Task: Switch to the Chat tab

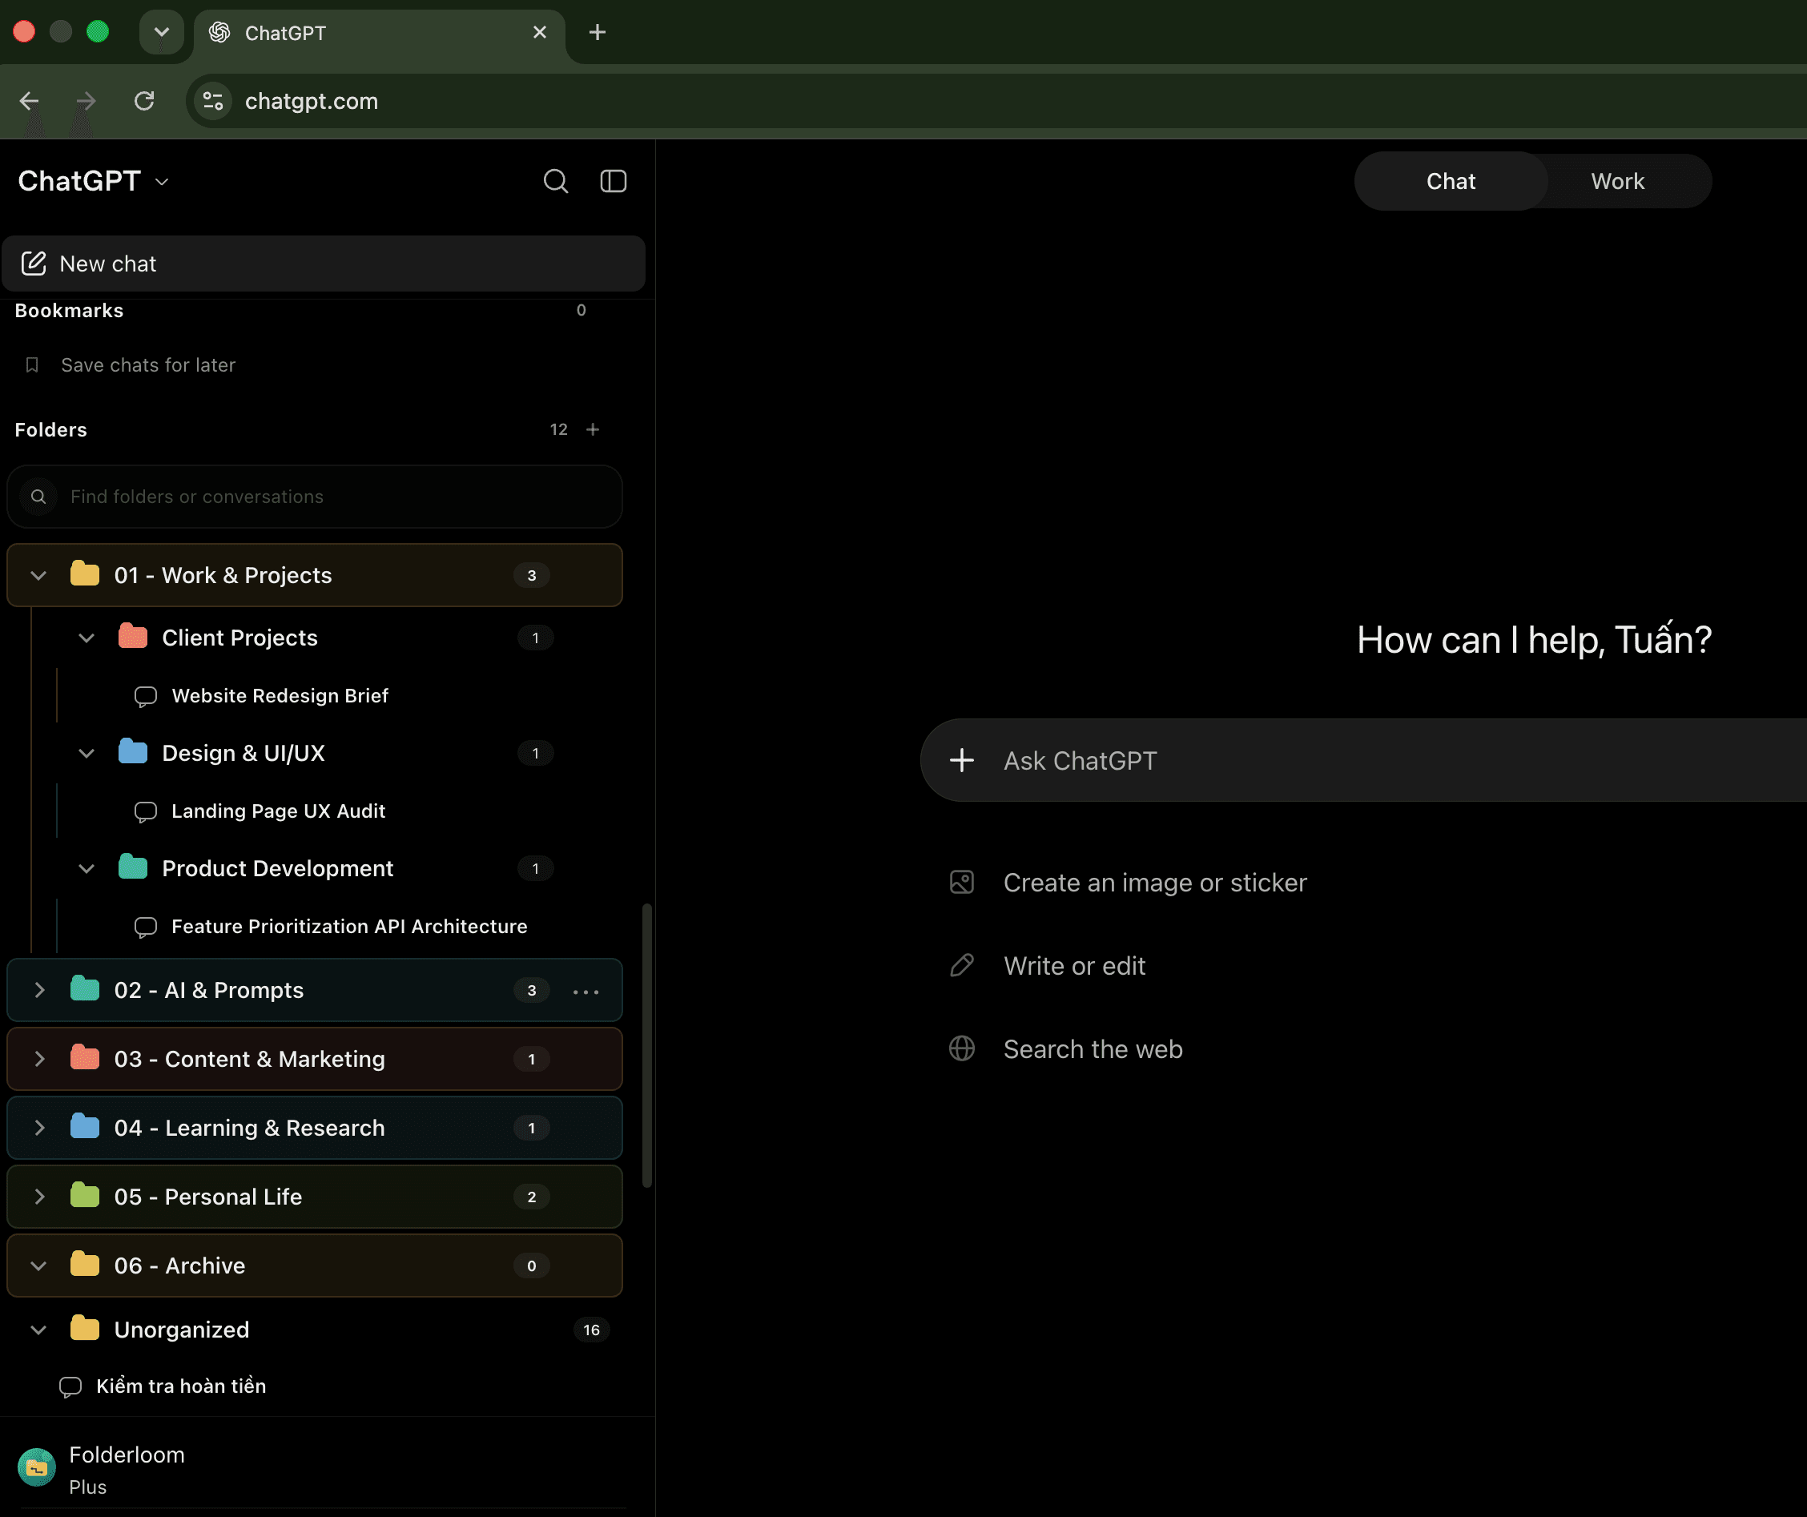Action: (x=1451, y=182)
